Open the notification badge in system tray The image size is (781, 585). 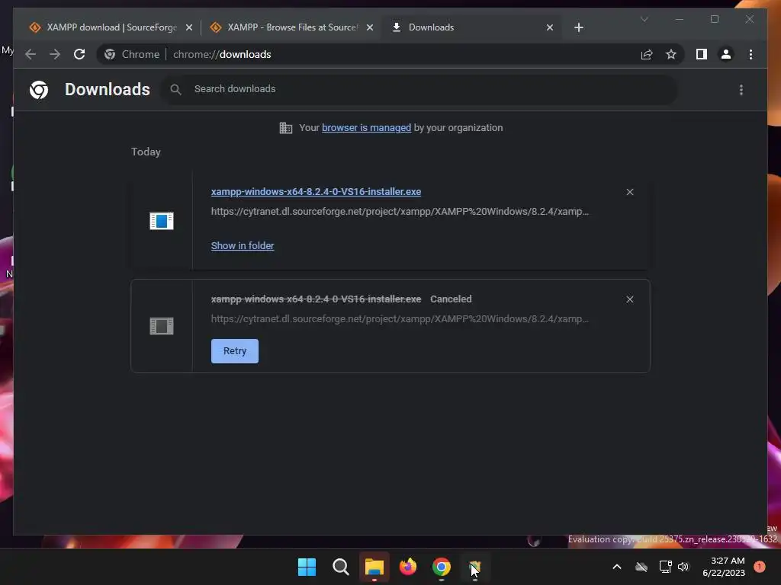pos(760,566)
